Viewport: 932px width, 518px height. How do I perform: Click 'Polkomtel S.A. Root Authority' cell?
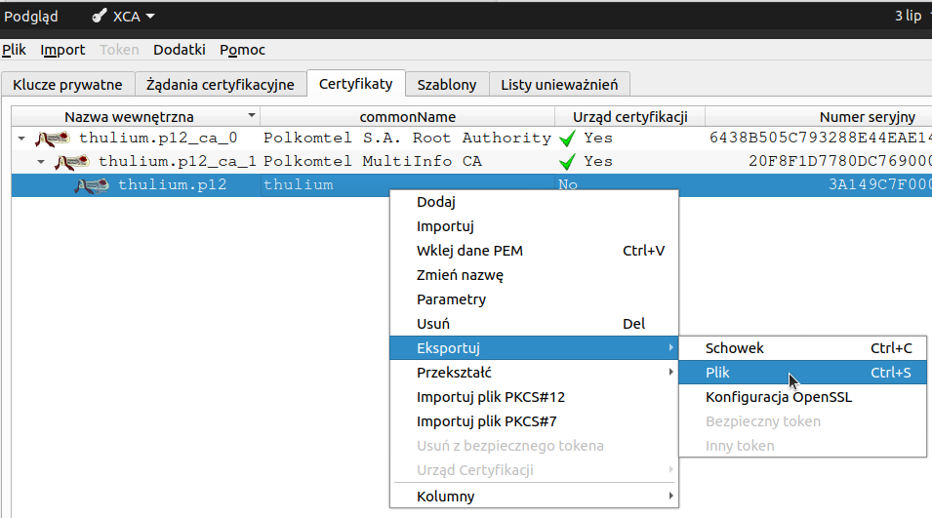(x=407, y=139)
